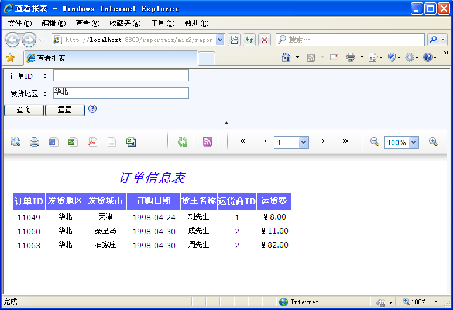This screenshot has height=310, width=453.
Task: Open the search provider dropdown arrow
Action: (x=444, y=40)
